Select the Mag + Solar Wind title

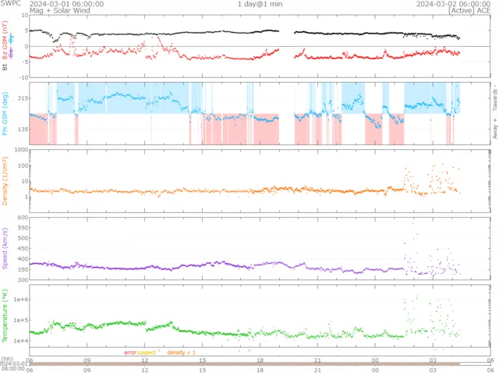(60, 10)
